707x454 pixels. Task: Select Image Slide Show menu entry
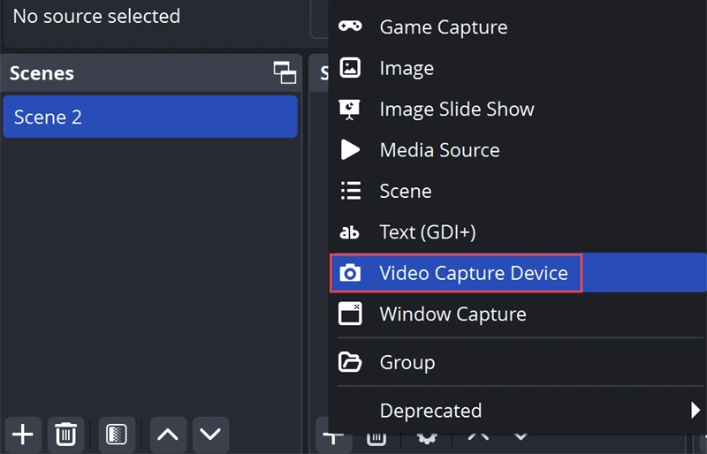pyautogui.click(x=456, y=110)
